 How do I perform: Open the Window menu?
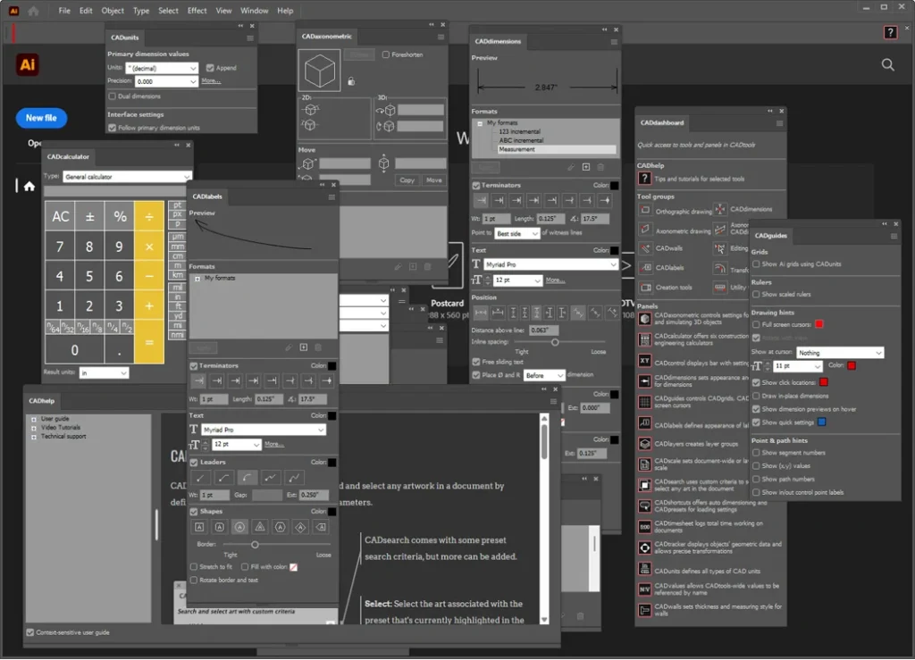tap(255, 11)
